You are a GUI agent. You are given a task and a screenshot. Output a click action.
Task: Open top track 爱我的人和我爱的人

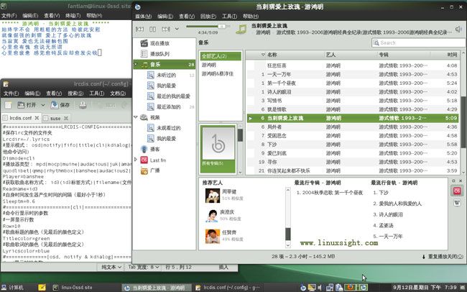coord(397,204)
